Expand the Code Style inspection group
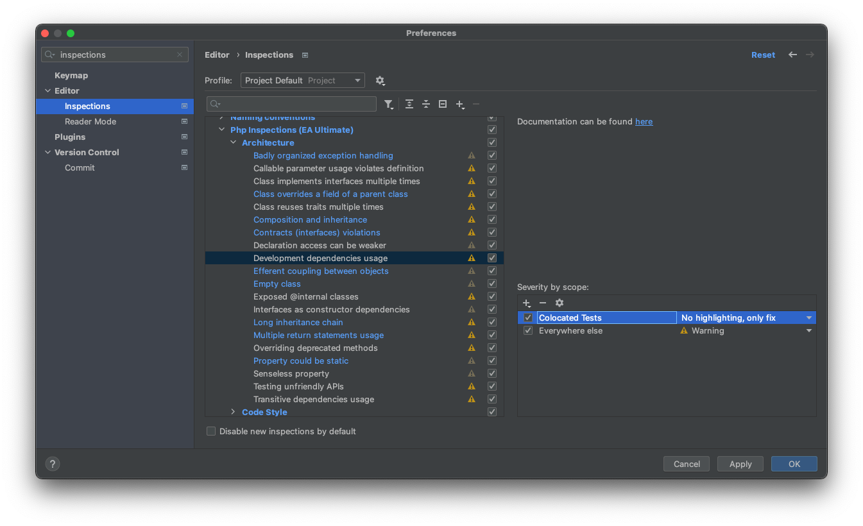863x526 pixels. 232,412
